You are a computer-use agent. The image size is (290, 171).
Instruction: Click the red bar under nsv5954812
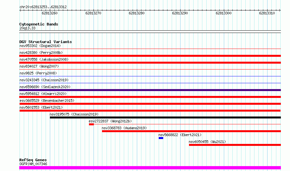click(150, 97)
